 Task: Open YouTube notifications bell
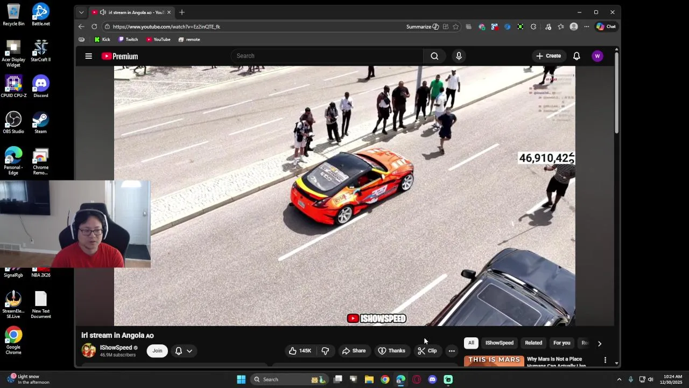(576, 56)
